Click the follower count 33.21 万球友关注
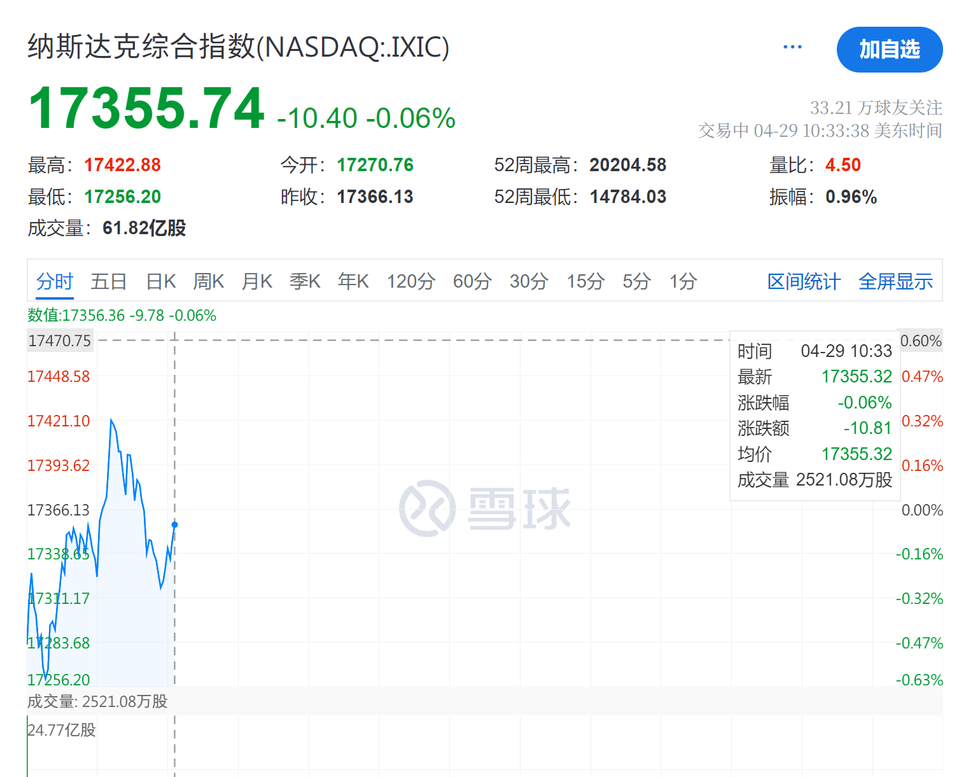This screenshot has width=959, height=777. pos(876,108)
